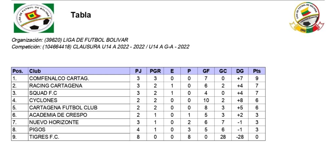This screenshot has height=159, width=336.
Task: Select the Club column header
Action: pyautogui.click(x=35, y=71)
